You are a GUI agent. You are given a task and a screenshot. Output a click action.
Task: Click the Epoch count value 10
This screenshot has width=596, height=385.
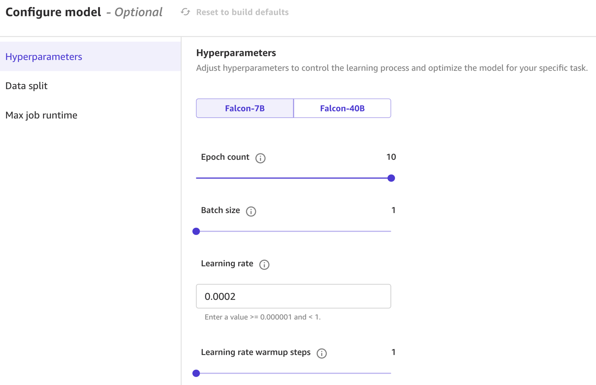(391, 157)
